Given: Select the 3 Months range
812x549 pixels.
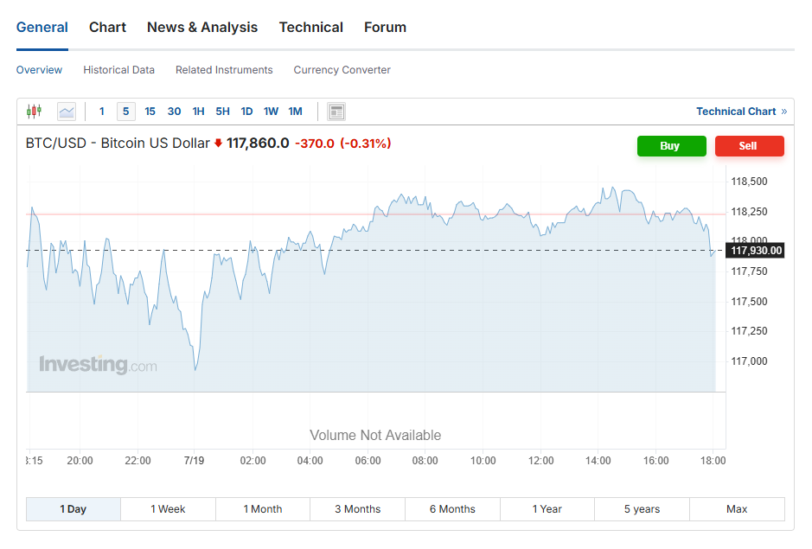Looking at the screenshot, I should point(358,509).
